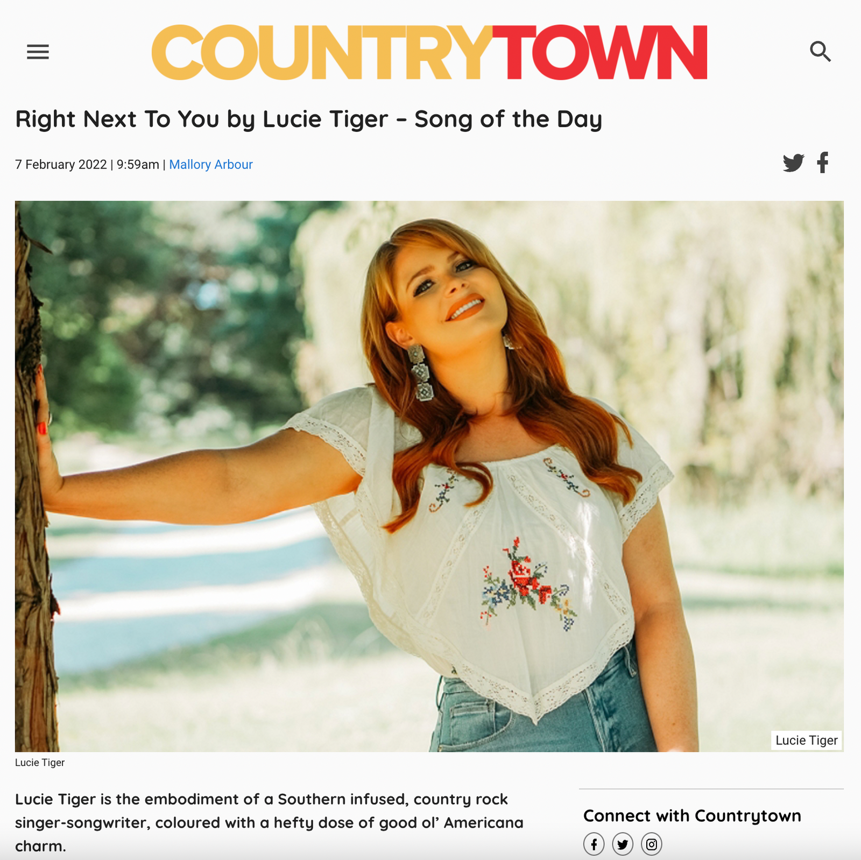Image resolution: width=861 pixels, height=860 pixels.
Task: Open the hamburger navigation menu
Action: tap(38, 52)
